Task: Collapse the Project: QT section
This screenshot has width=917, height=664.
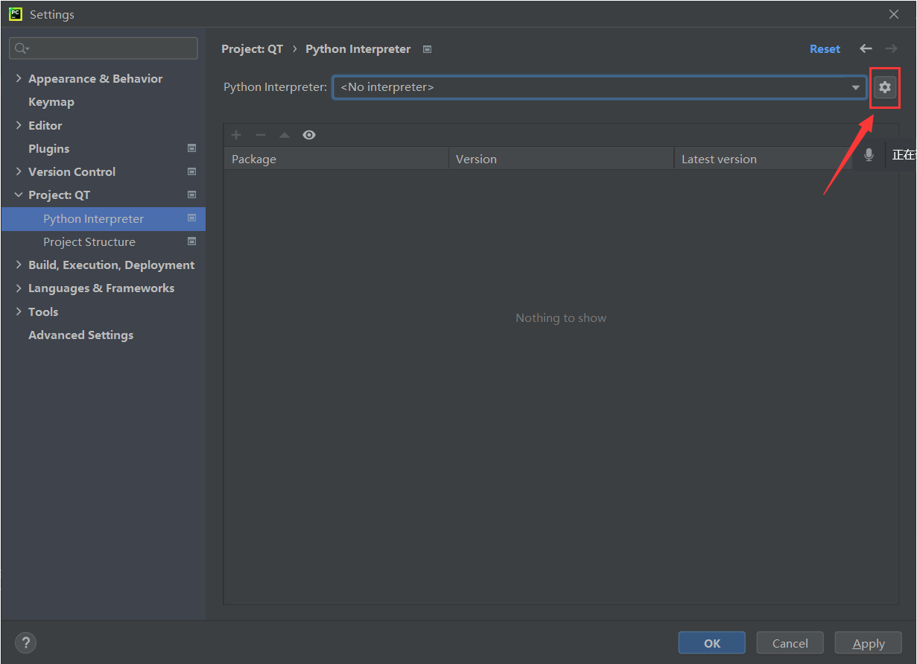Action: pos(19,195)
